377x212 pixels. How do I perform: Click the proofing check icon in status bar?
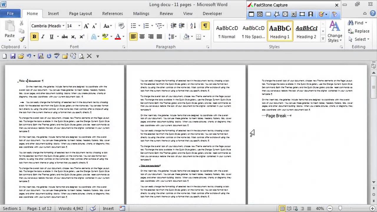pos(93,208)
